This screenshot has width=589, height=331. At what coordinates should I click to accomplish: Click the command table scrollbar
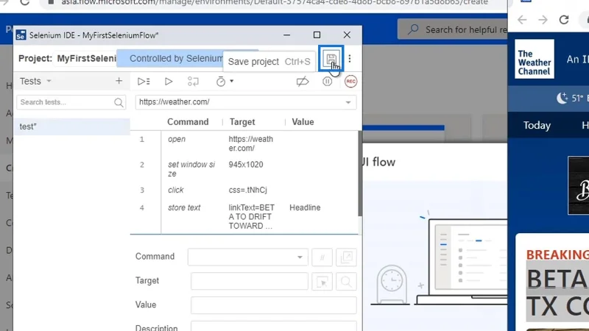[360, 174]
